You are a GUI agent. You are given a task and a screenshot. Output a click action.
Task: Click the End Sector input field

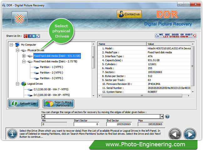(119, 124)
